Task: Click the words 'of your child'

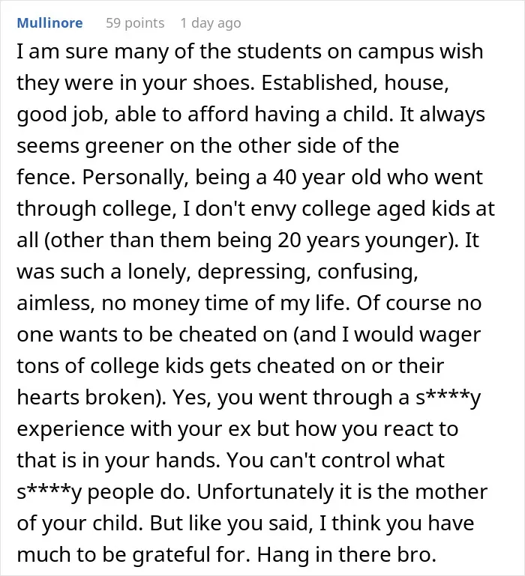Action: pyautogui.click(x=79, y=524)
